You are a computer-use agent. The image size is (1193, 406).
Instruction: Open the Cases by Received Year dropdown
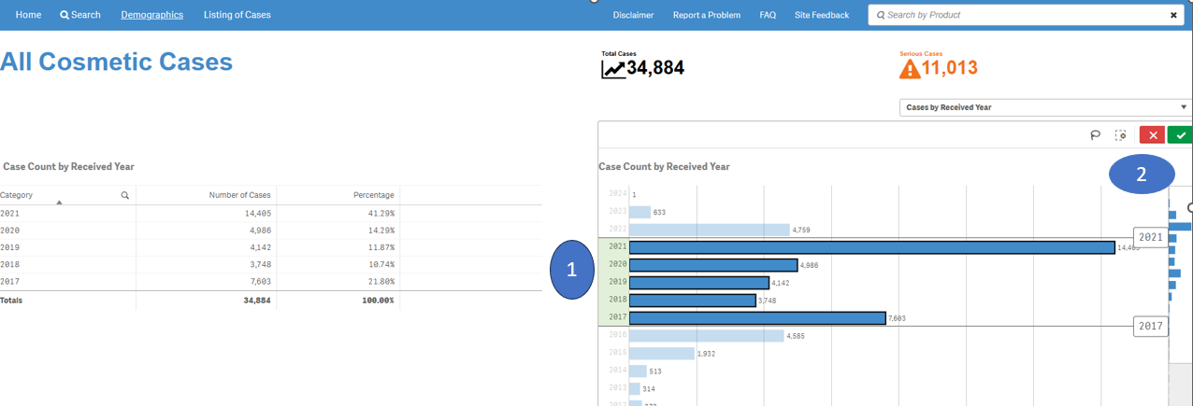pyautogui.click(x=1044, y=107)
